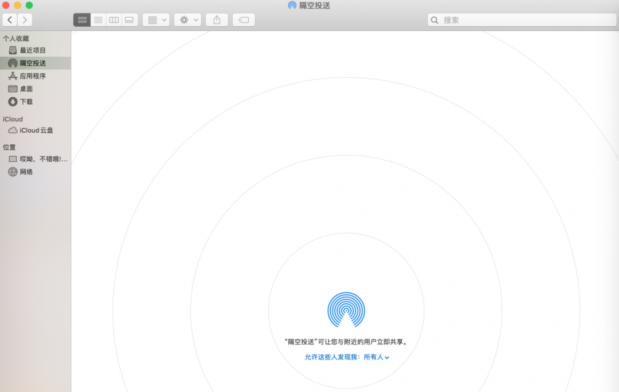Screen dimensions: 619x392
Task: Select 隔空投送 in the sidebar
Action: click(36, 63)
